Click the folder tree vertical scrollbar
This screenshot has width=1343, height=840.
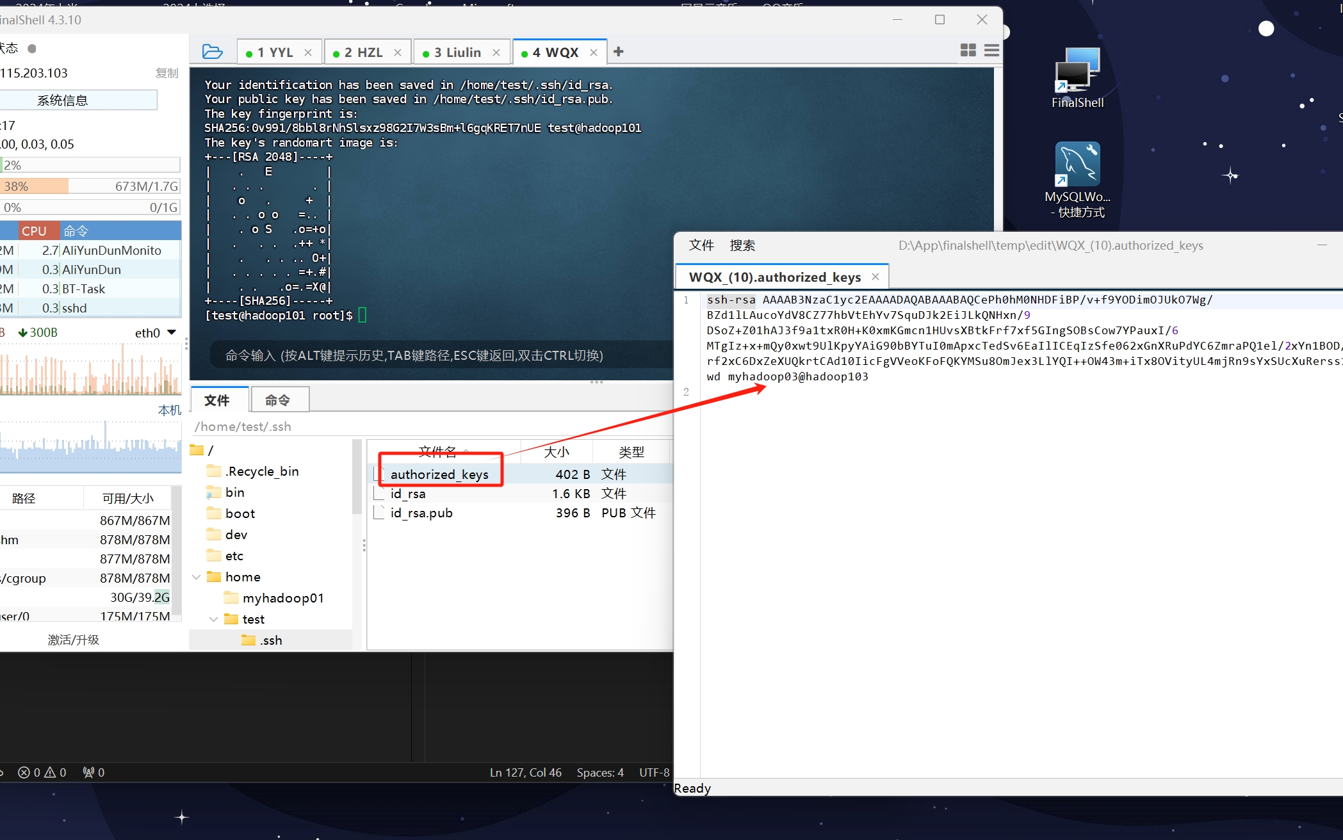(357, 477)
